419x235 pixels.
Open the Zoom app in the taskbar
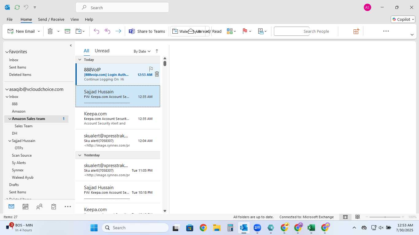(x=257, y=228)
